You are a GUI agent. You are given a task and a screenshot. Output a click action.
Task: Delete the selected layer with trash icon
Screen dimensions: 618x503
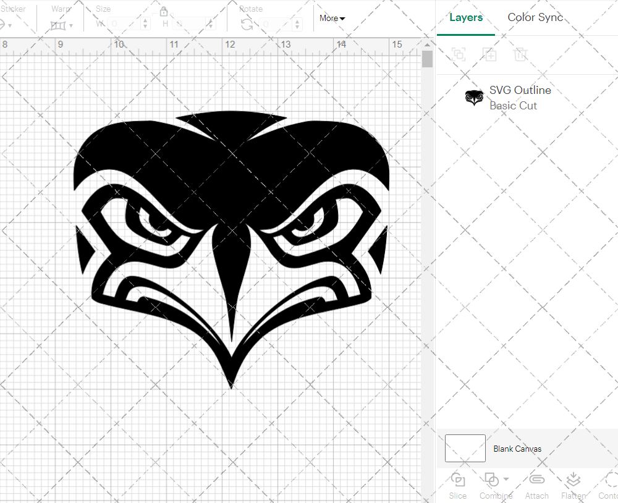point(521,54)
